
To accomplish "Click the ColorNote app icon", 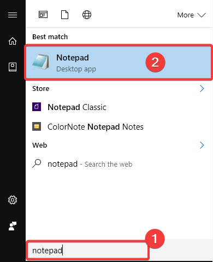I will coord(37,126).
